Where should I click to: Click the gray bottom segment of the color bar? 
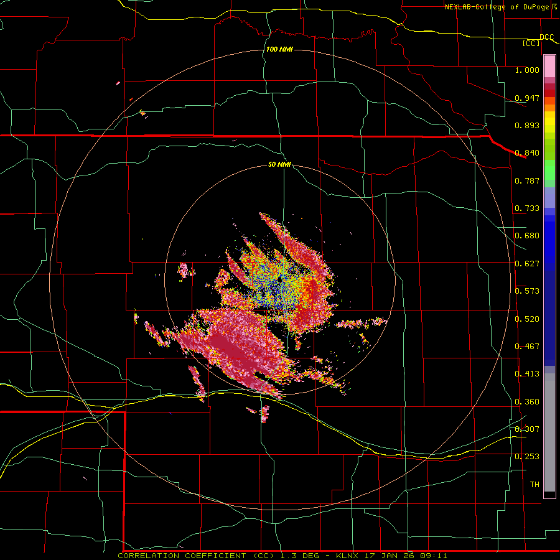549,432
